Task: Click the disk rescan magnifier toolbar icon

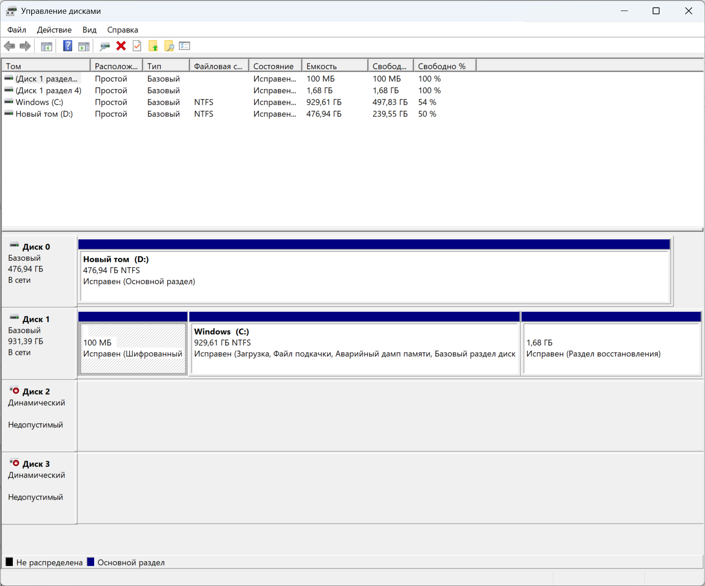Action: (105, 46)
